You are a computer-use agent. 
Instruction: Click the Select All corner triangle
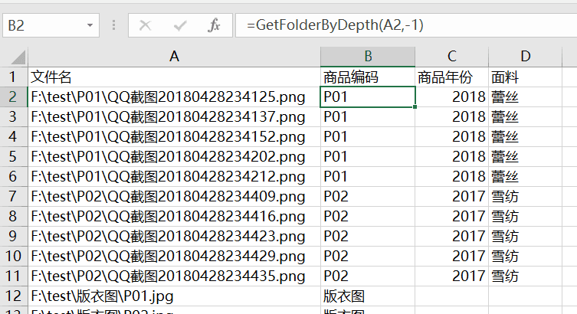click(x=18, y=57)
